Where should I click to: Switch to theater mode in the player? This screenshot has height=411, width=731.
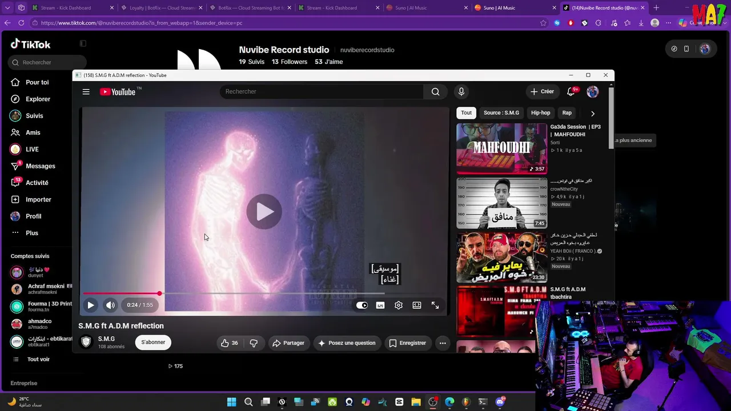[417, 305]
